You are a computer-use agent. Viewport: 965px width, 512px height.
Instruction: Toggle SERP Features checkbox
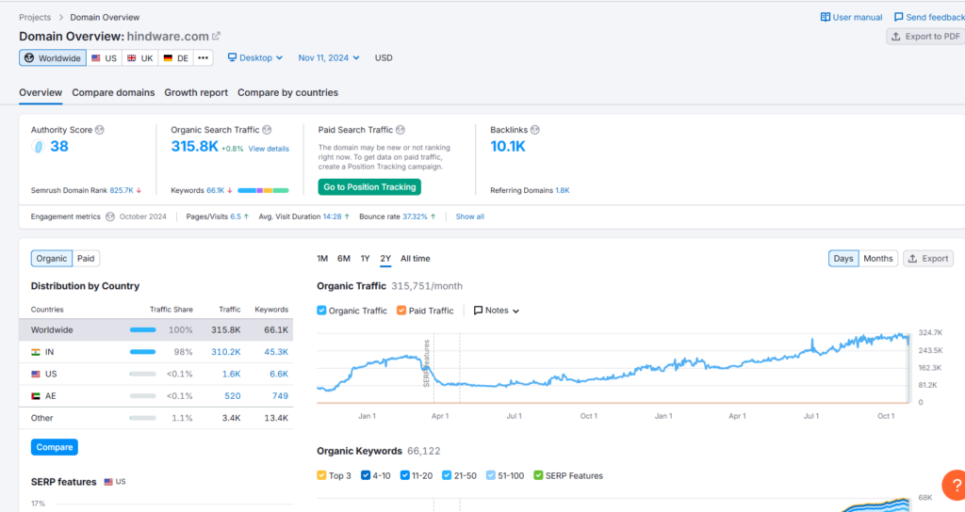pyautogui.click(x=538, y=475)
